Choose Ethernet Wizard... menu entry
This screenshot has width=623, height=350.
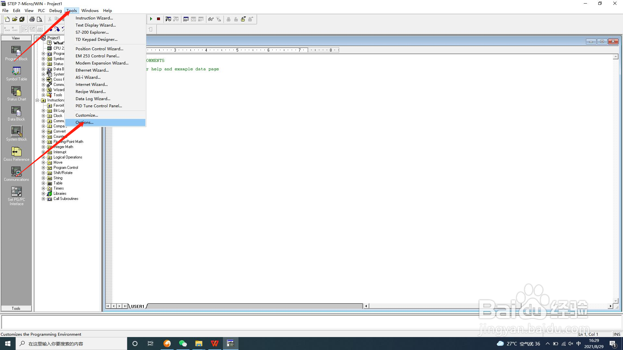point(105,70)
